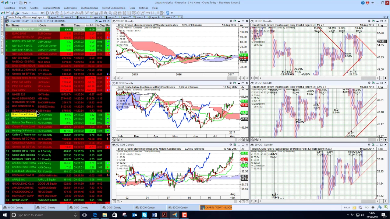Viewport: 390px width, 219px height.
Task: Click the undo arrow in the title bar
Action: coord(11,2)
